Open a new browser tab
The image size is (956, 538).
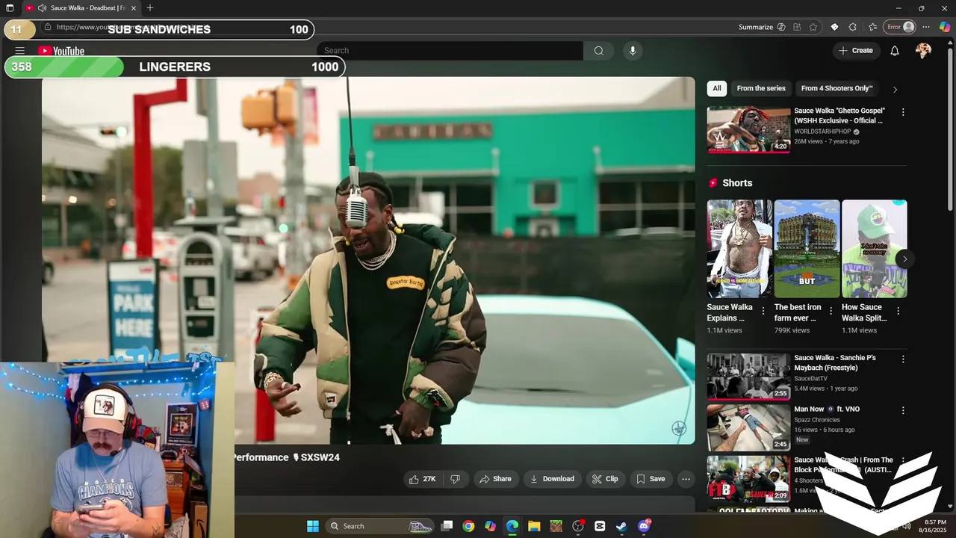click(150, 8)
